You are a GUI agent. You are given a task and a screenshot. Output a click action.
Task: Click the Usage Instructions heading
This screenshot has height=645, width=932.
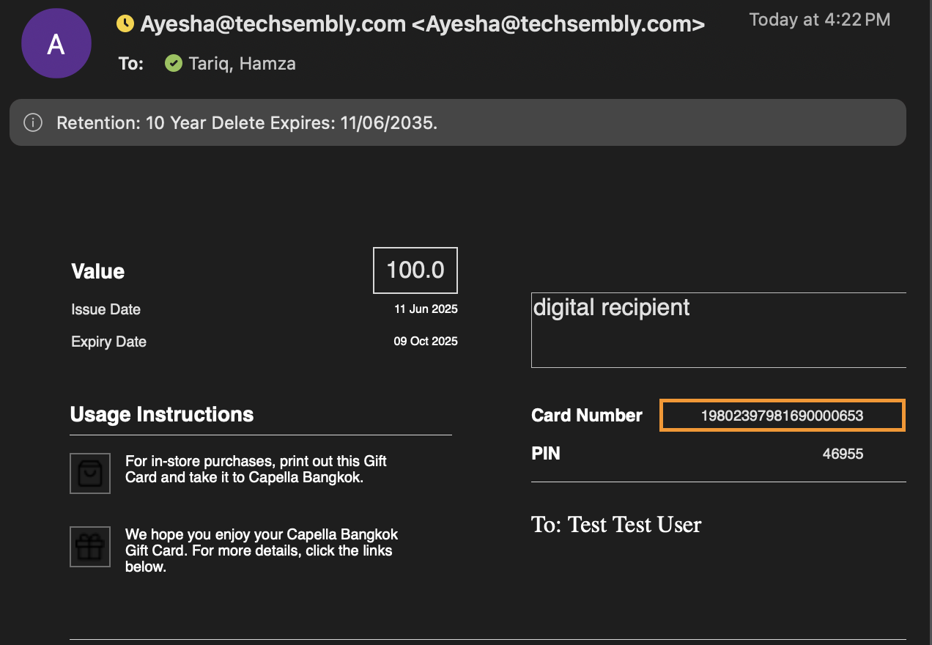tap(162, 415)
